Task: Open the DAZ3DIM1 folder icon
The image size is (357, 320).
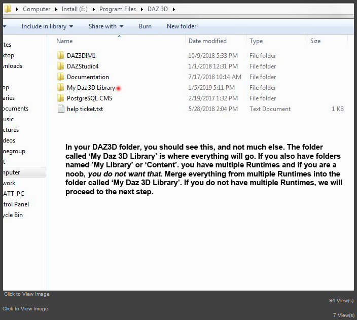Action: click(x=60, y=55)
